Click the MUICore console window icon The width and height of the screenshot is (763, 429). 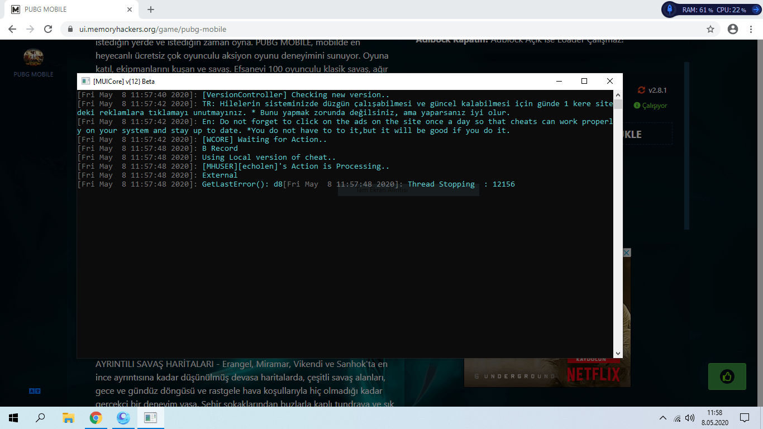click(x=85, y=81)
